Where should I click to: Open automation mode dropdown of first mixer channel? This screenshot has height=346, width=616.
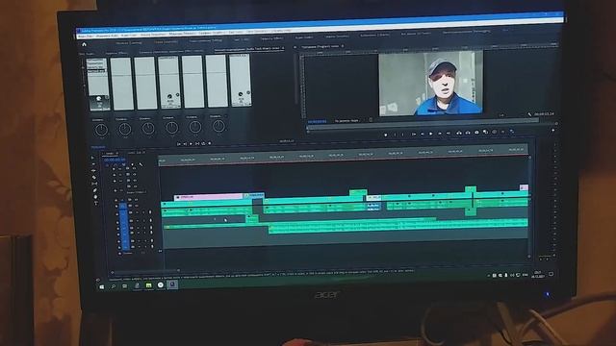coord(98,119)
